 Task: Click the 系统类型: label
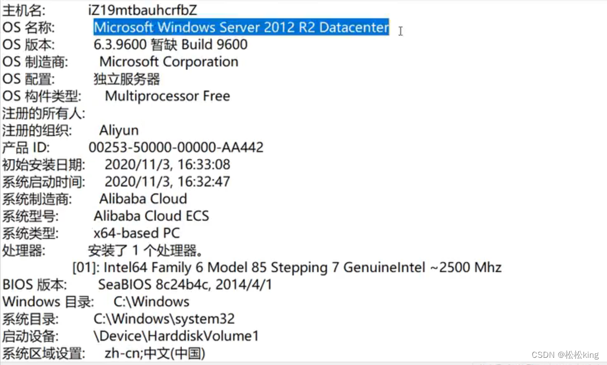30,233
